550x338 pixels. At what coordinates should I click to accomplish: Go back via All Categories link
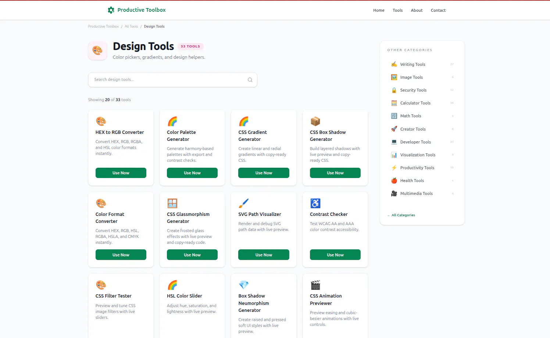point(401,215)
